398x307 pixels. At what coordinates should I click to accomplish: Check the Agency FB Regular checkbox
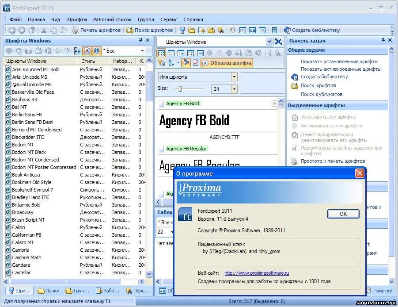pos(161,149)
